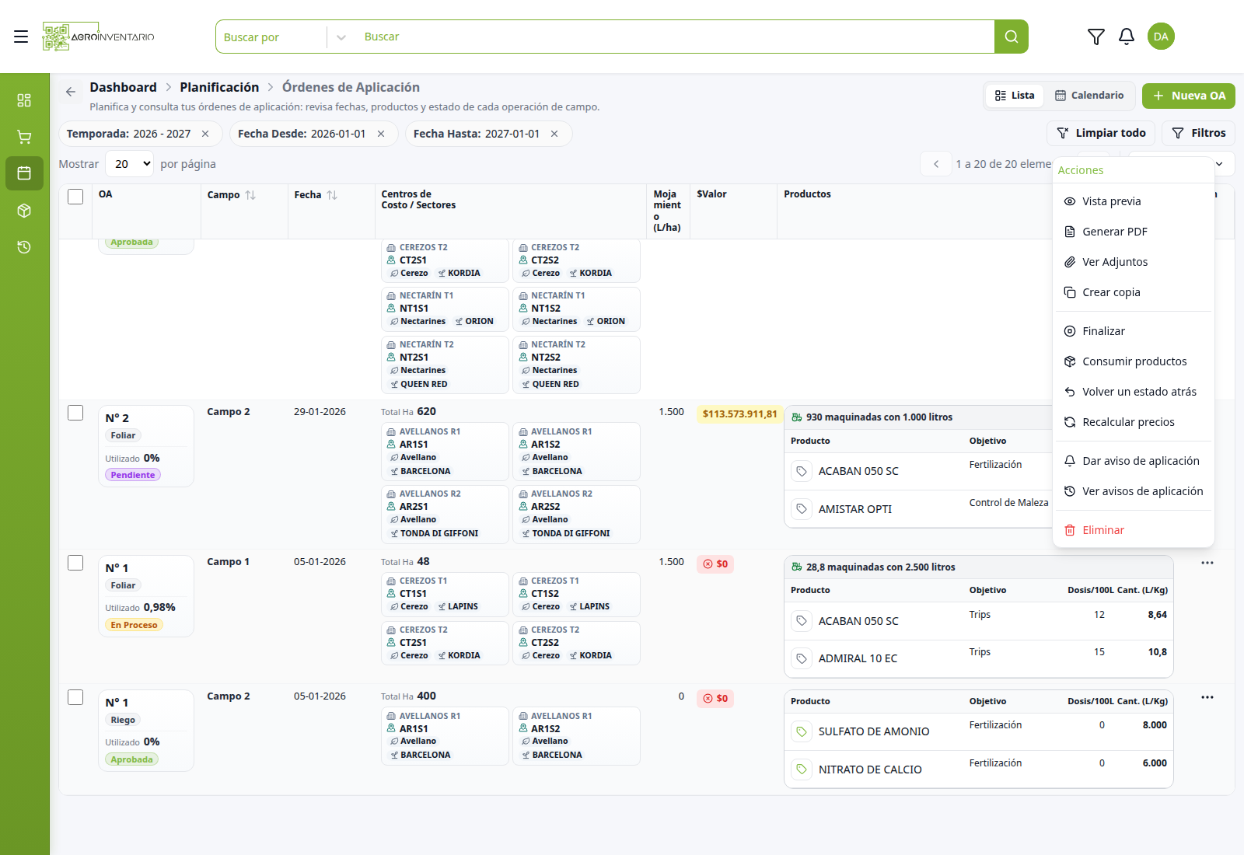Open the history clock sidebar icon
The height and width of the screenshot is (855, 1244).
(x=24, y=247)
